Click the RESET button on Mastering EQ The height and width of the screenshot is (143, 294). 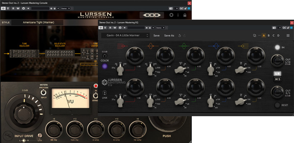coord(277,105)
